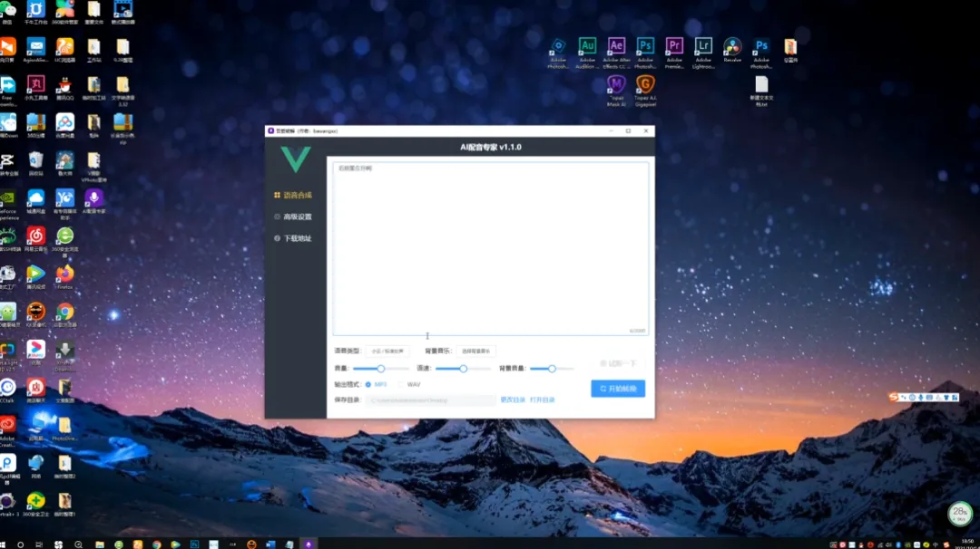This screenshot has height=549, width=980.
Task: Open the 回收站 recycle bin icon
Action: coord(35,164)
